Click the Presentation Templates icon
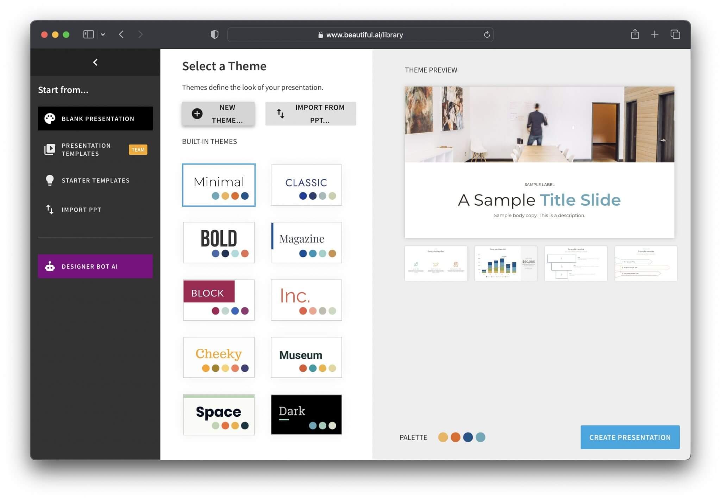 pyautogui.click(x=49, y=149)
